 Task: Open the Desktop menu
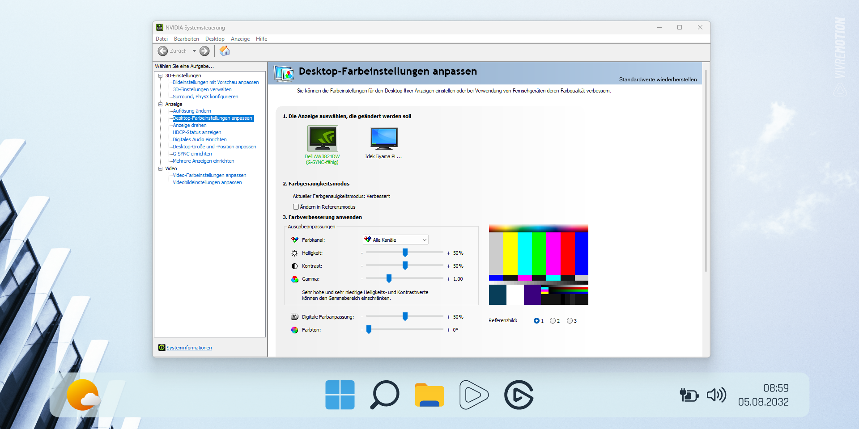(x=215, y=39)
